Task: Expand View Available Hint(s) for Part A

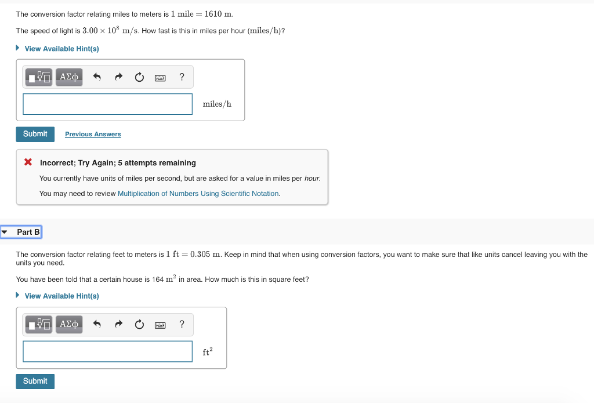Action: [x=61, y=49]
